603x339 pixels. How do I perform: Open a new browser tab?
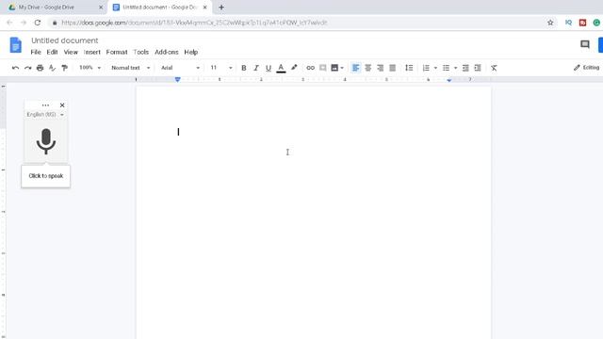point(221,8)
